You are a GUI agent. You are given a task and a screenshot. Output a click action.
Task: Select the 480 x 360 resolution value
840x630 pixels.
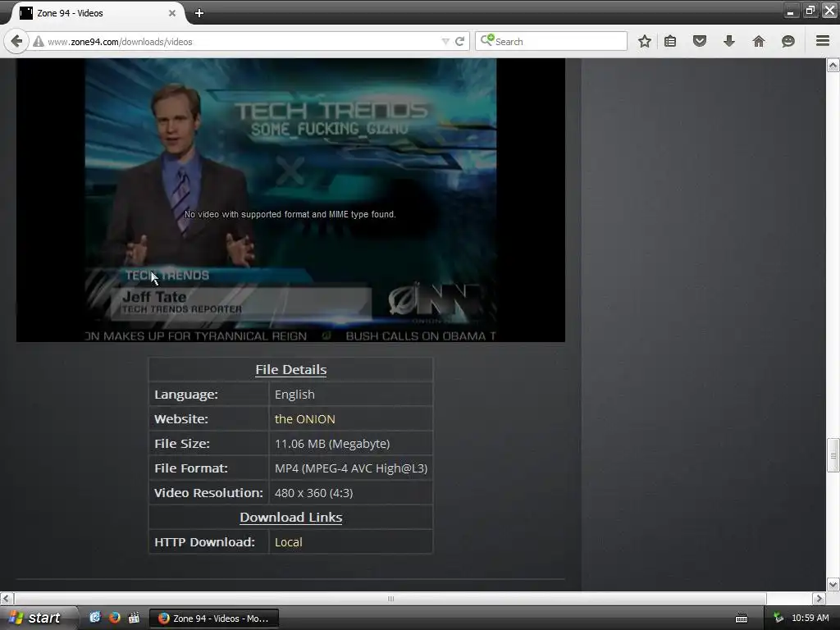point(314,493)
